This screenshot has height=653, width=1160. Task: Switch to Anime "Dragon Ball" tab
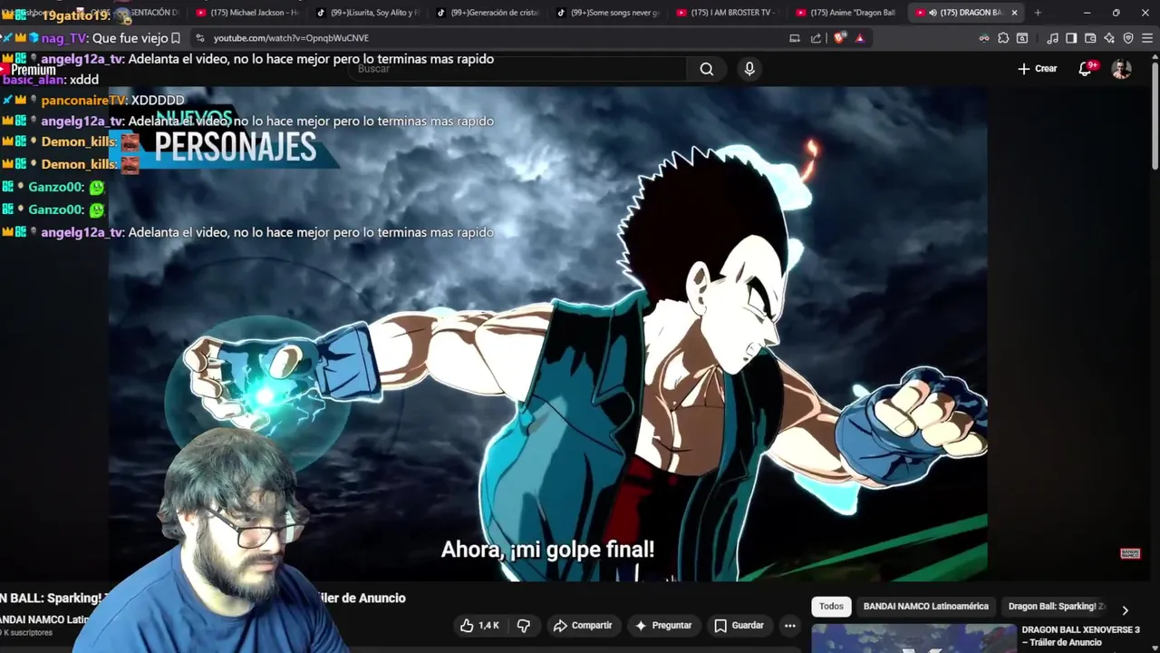tap(846, 13)
